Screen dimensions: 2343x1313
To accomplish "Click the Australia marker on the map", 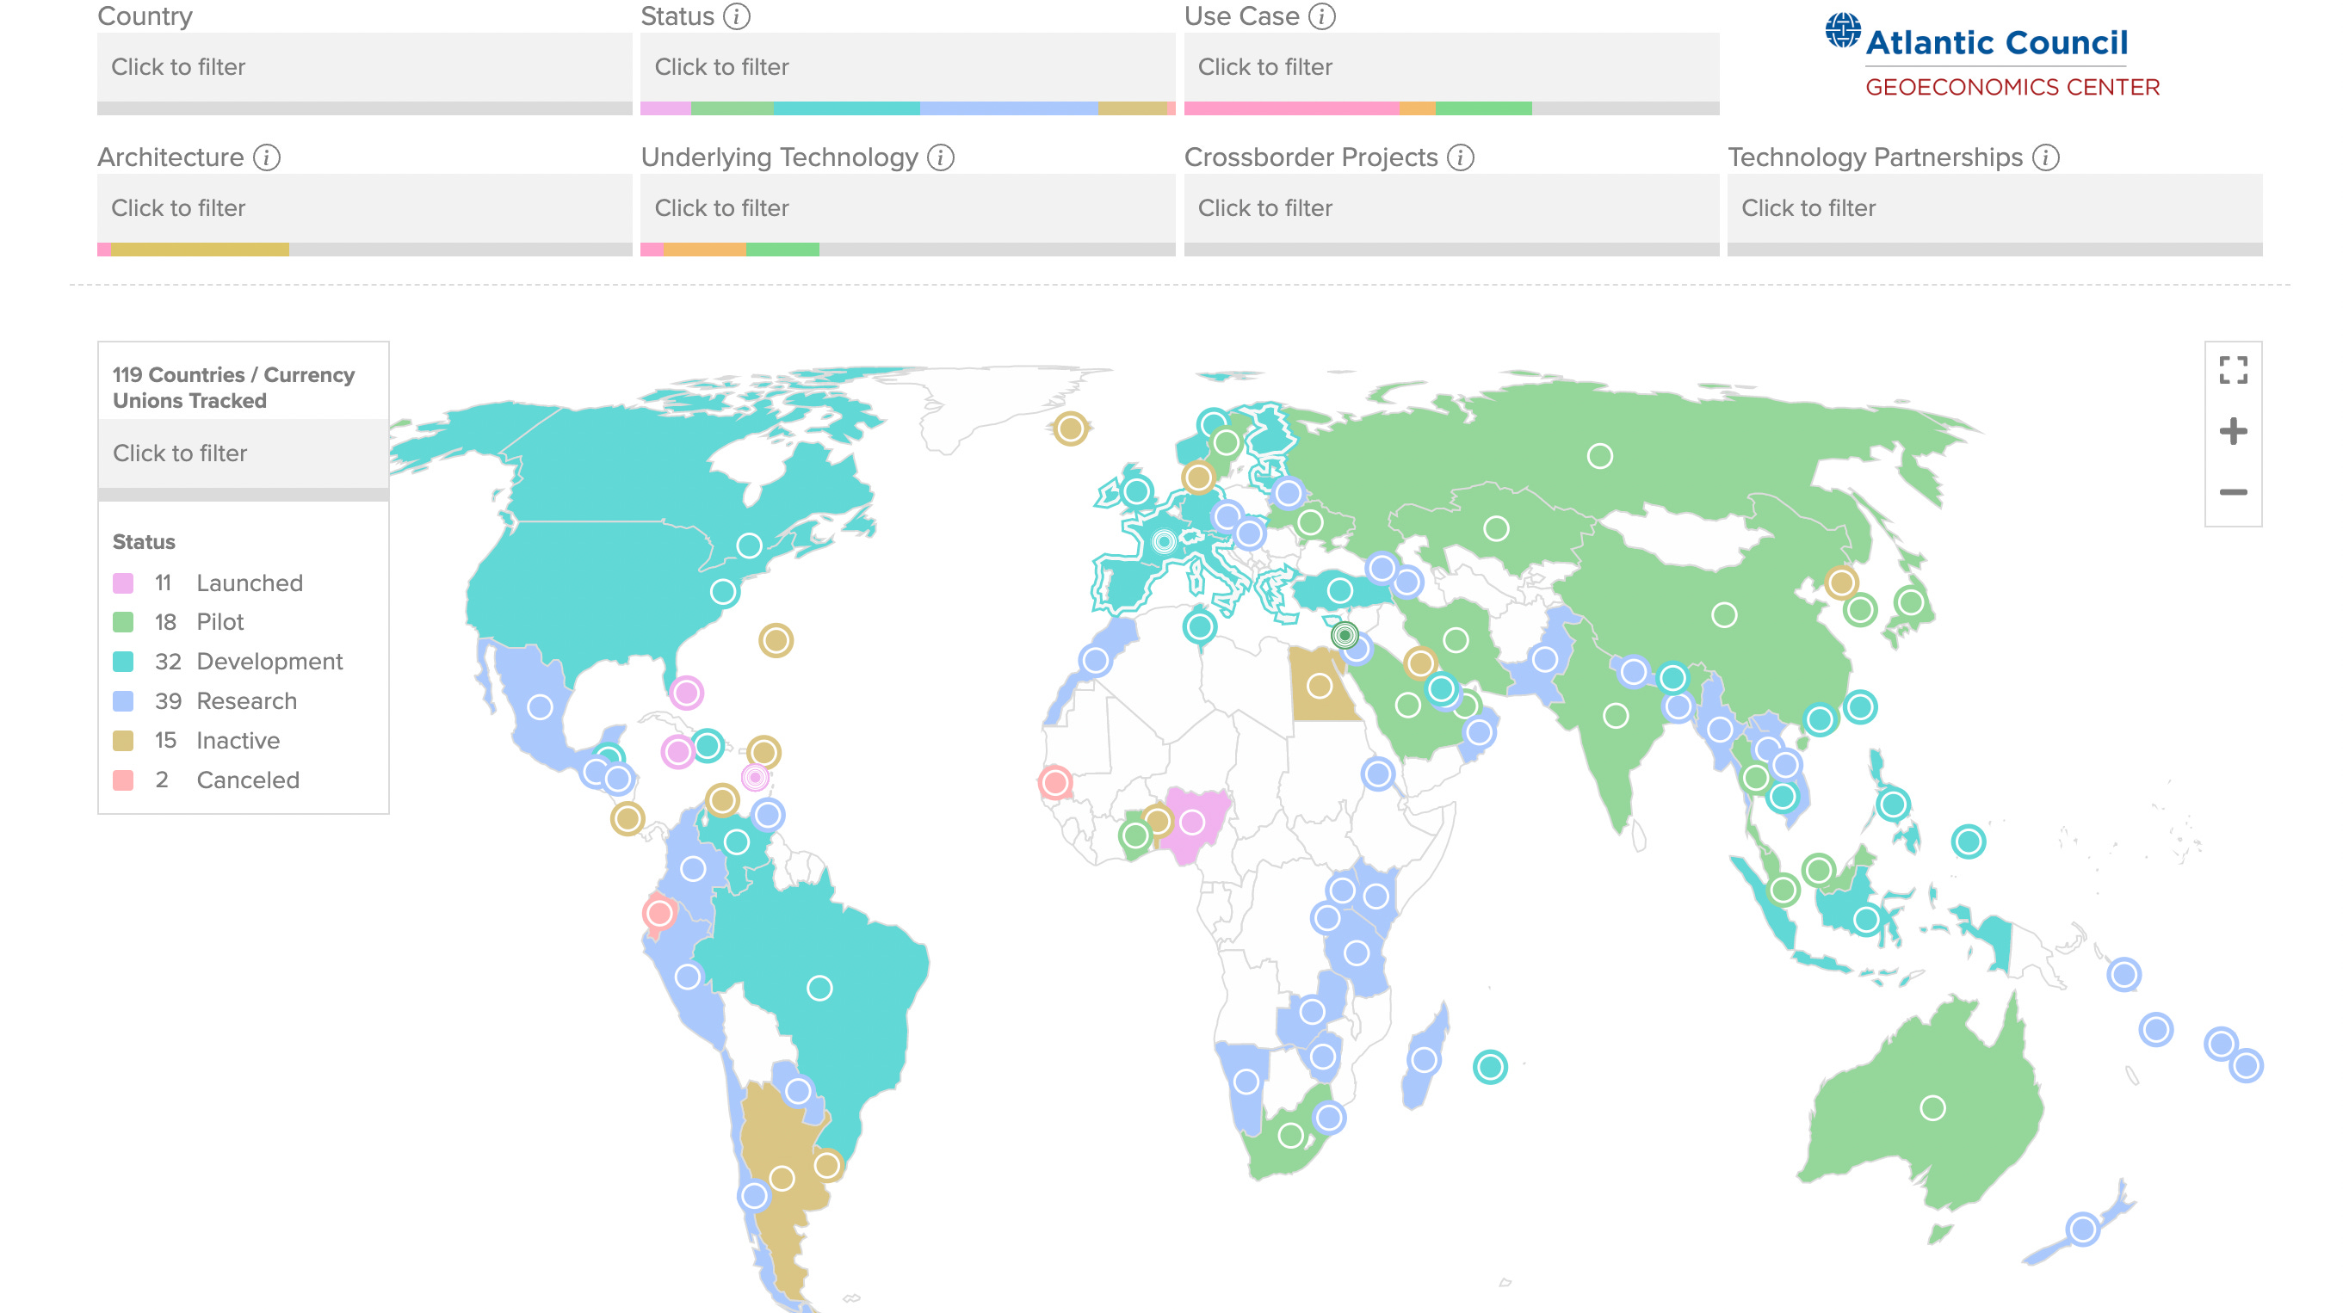I will [1932, 1107].
